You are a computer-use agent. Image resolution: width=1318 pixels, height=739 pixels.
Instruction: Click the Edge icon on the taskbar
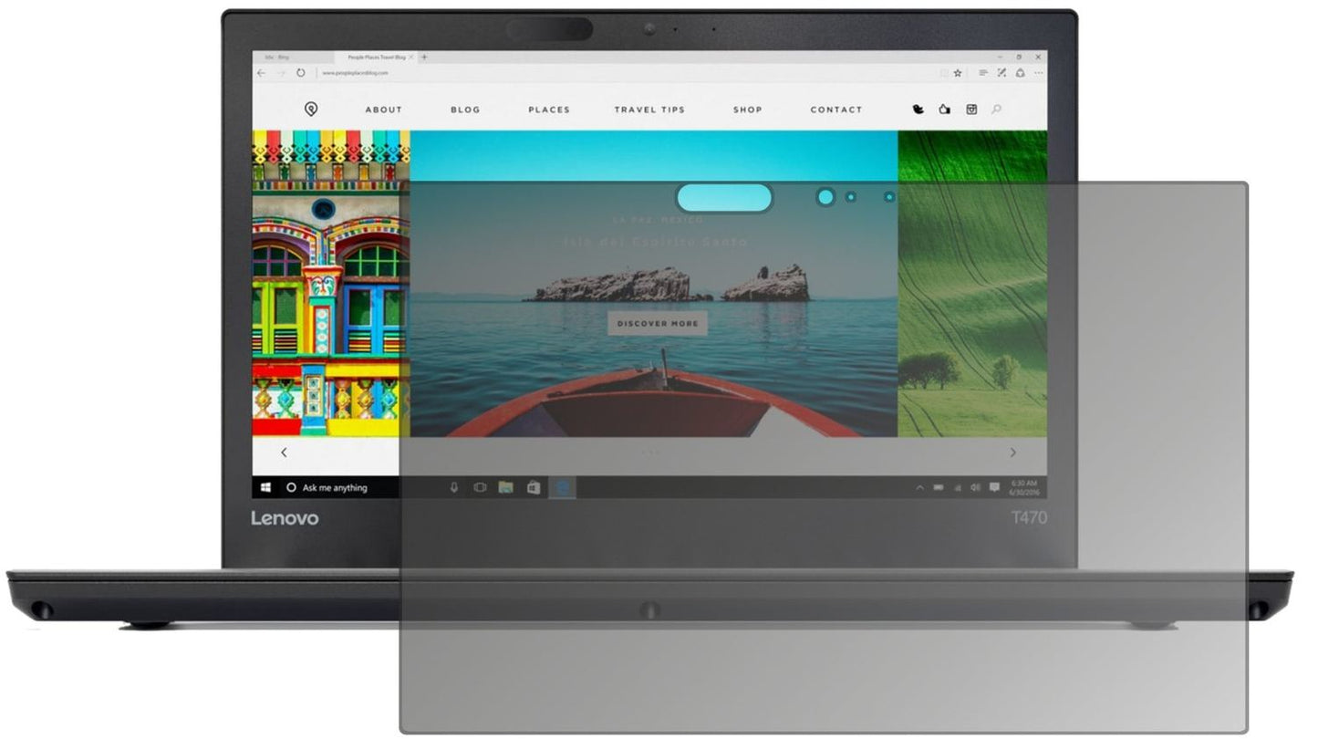(563, 487)
